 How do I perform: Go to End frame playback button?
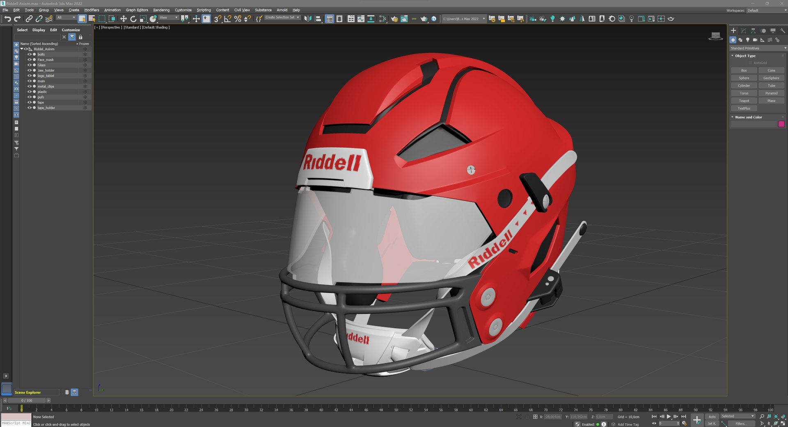click(684, 417)
